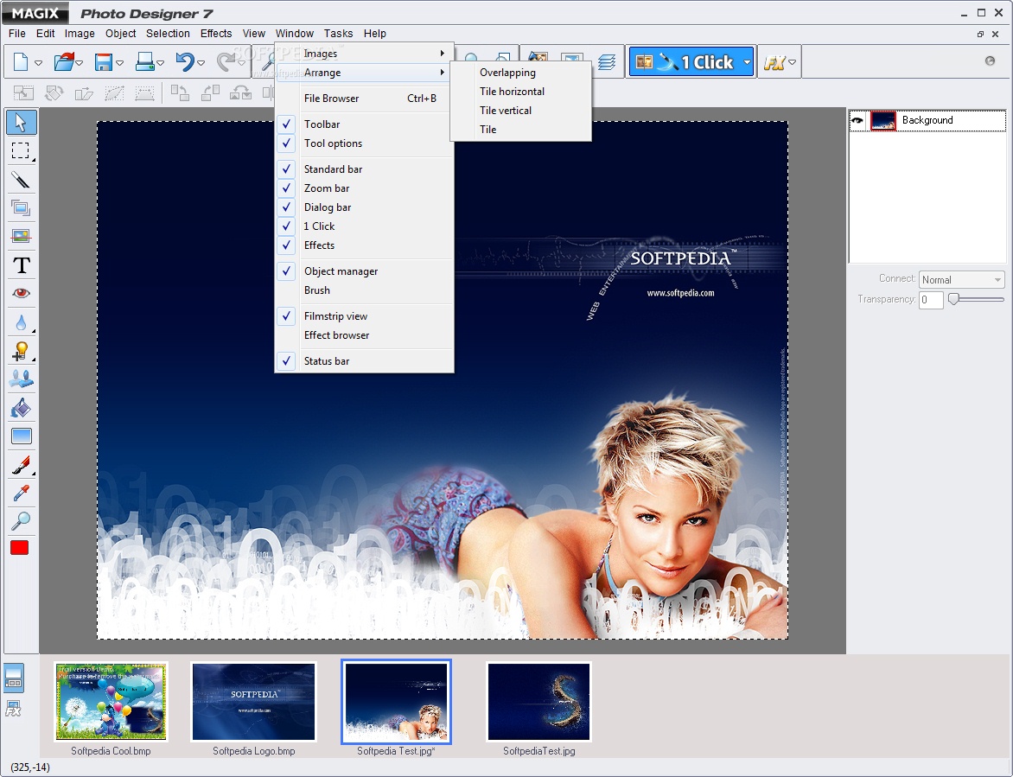Open dropdown arrow next to Save icon
Image resolution: width=1013 pixels, height=777 pixels.
[x=119, y=62]
